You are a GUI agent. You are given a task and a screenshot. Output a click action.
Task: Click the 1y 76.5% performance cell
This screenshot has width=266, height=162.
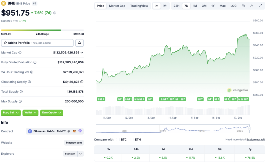coord(250,158)
